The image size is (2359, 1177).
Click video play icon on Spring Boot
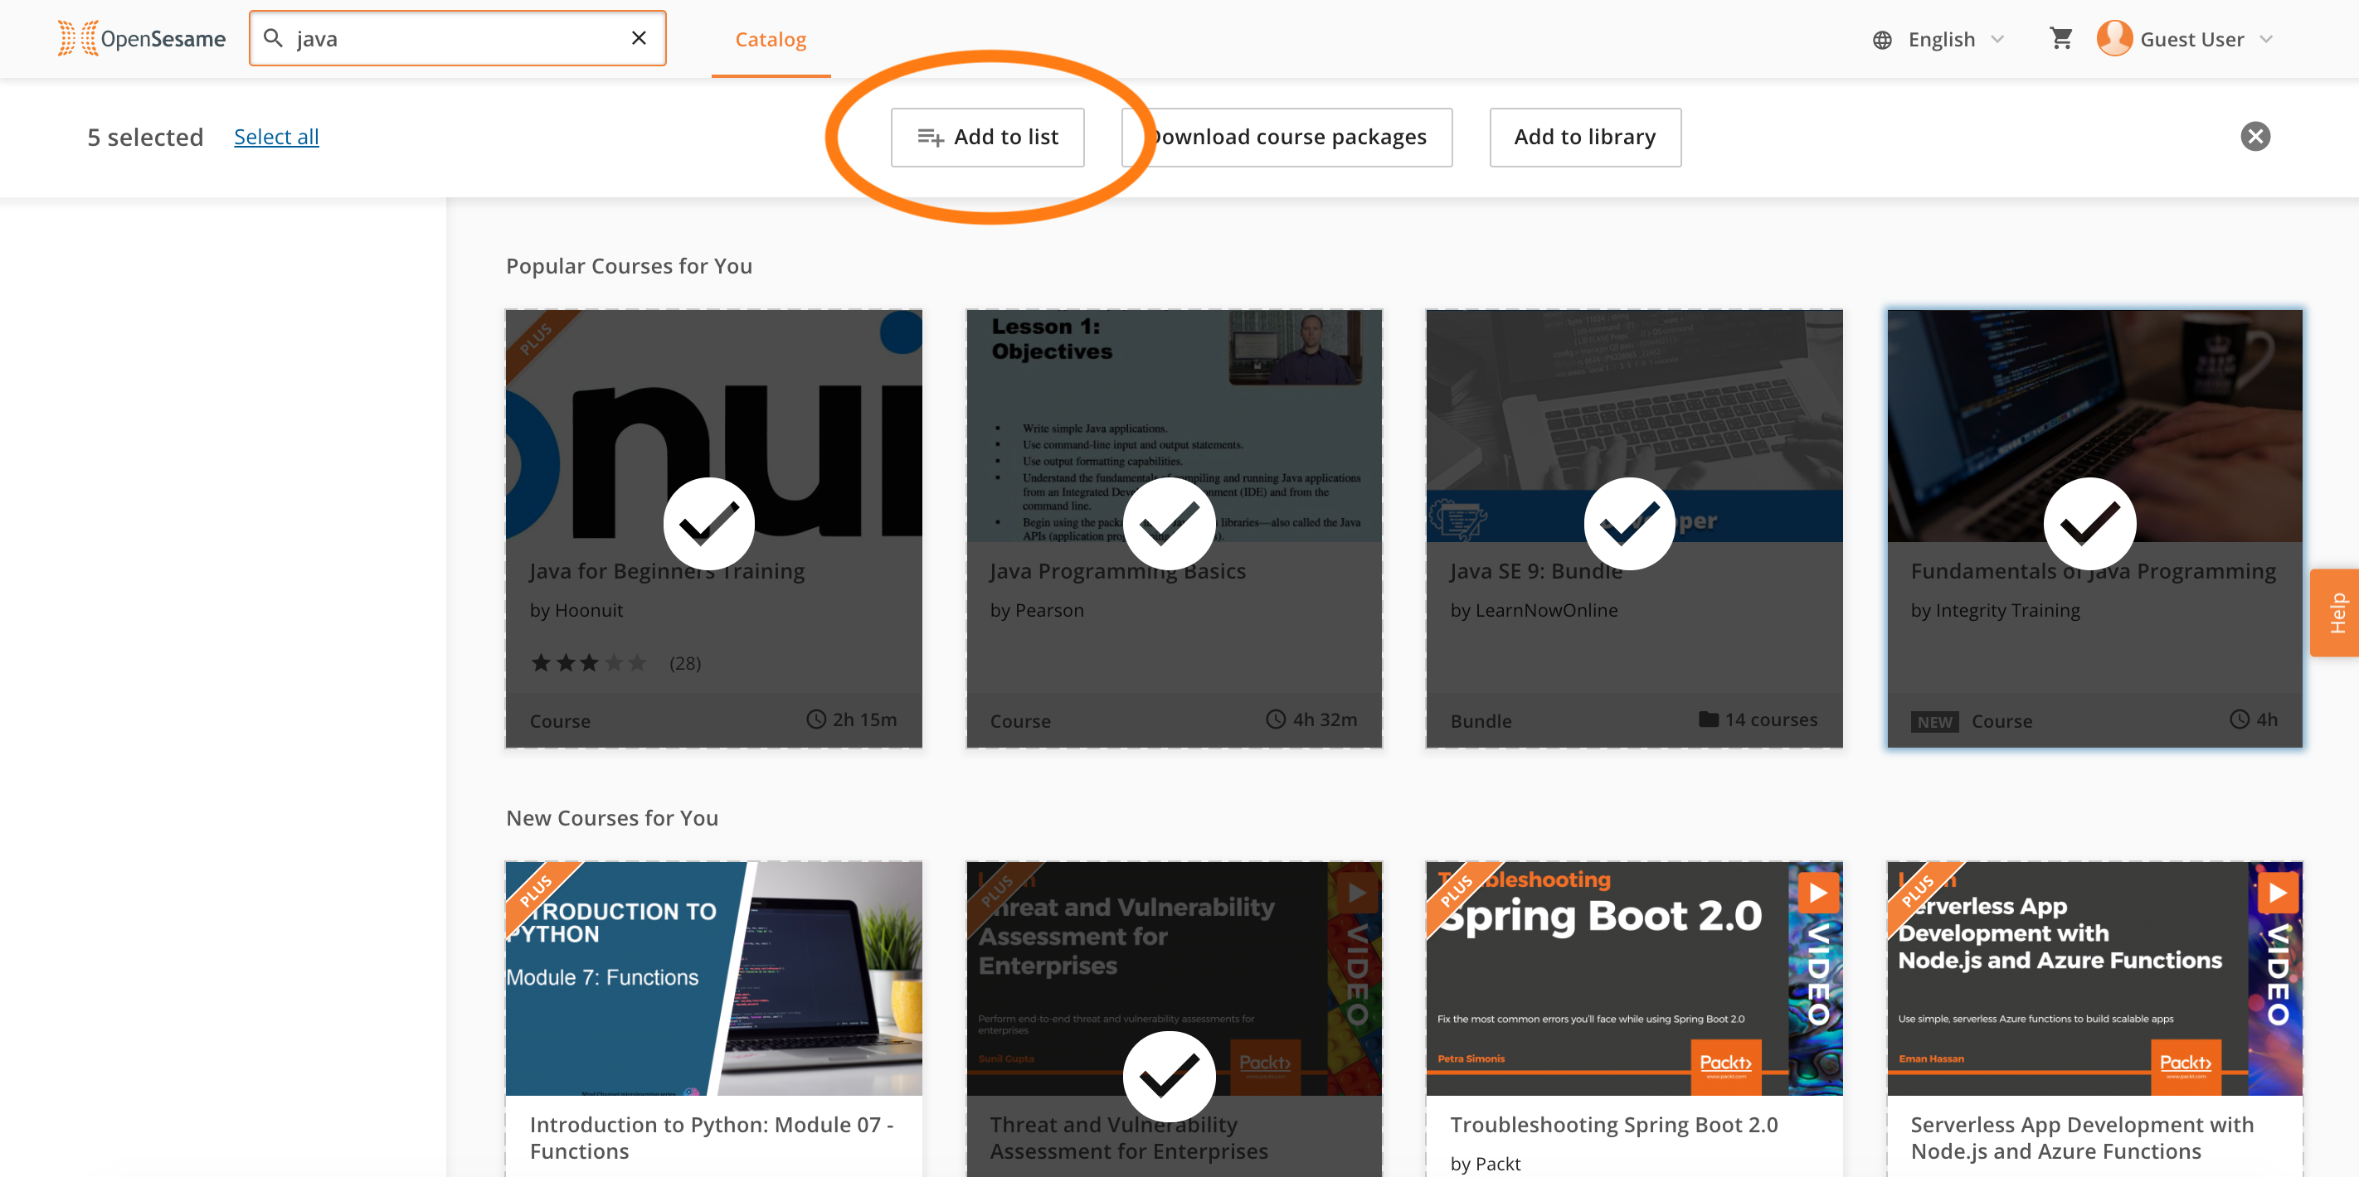pyautogui.click(x=1818, y=893)
